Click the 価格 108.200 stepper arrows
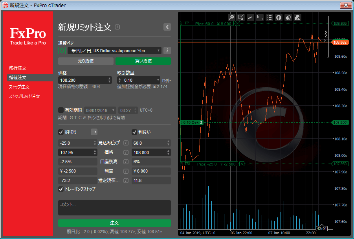 (110, 80)
